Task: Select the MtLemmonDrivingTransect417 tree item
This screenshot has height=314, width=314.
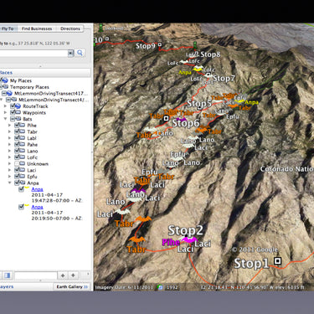Action: coord(51,93)
